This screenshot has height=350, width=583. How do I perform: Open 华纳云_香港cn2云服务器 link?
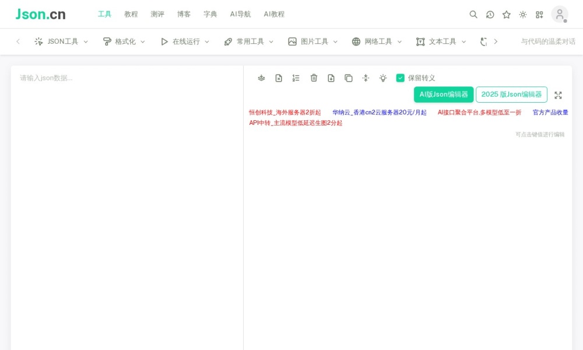380,113
